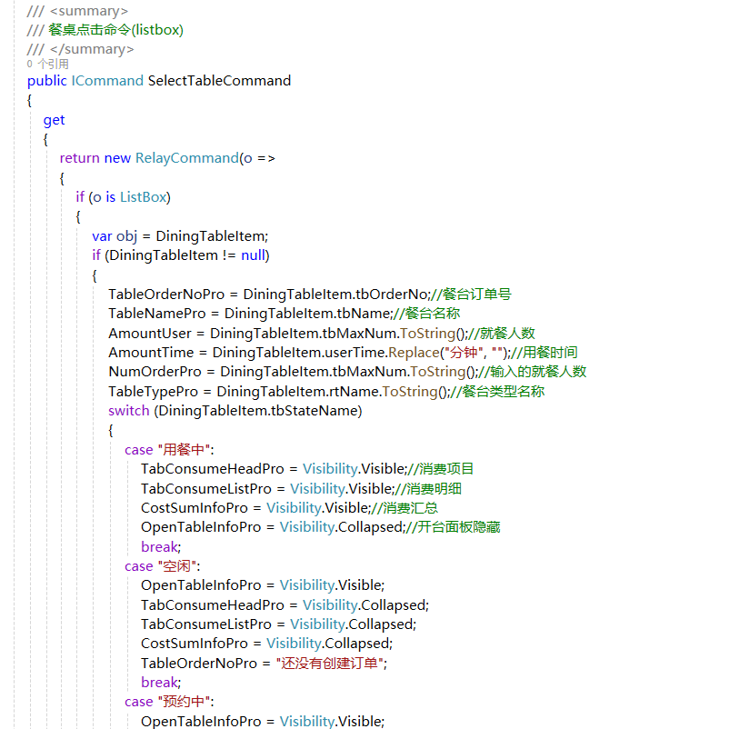Click the ListBox type in the if condition
Screen dimensions: 749x729
click(x=143, y=197)
